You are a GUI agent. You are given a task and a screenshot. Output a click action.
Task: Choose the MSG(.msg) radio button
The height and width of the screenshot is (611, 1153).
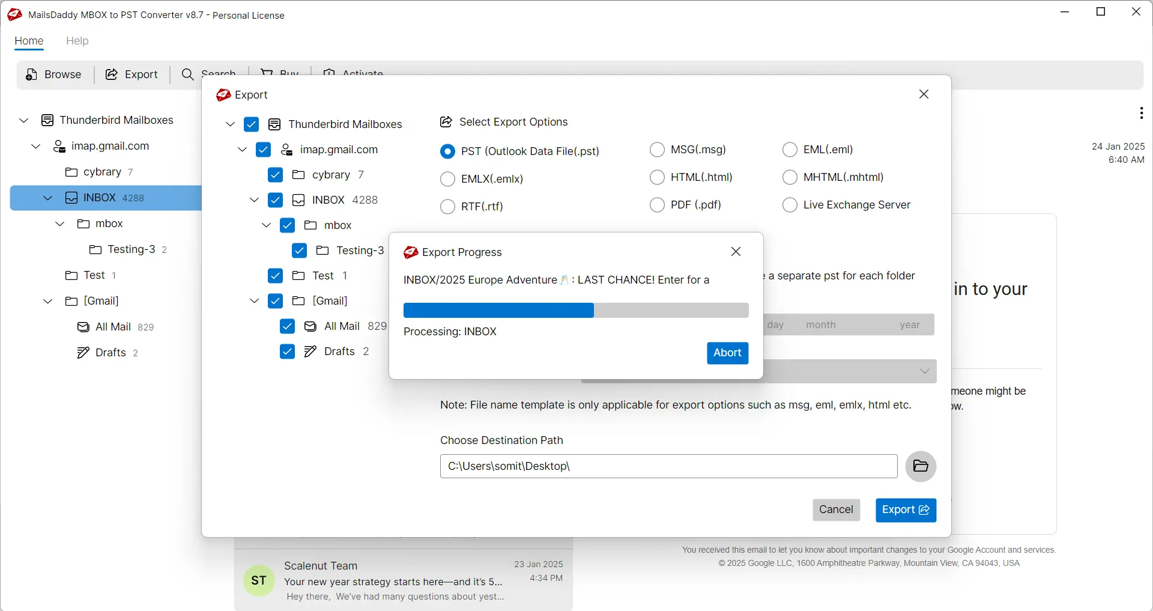pos(658,150)
